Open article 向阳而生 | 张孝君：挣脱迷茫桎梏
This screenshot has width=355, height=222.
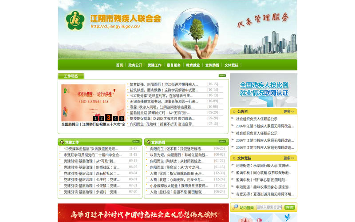177,149
